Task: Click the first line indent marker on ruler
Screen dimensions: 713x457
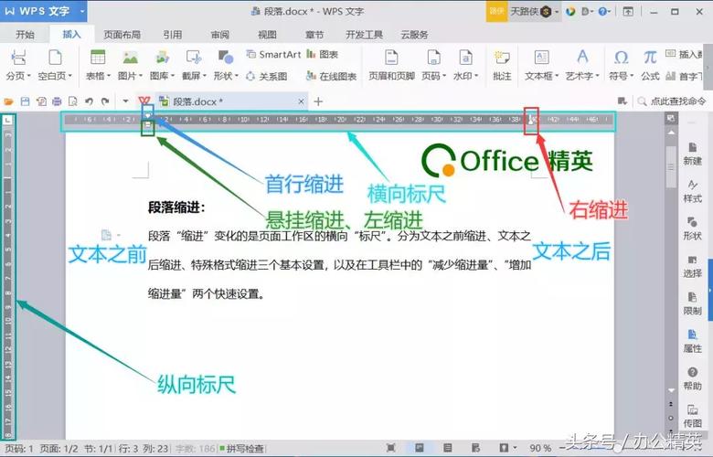Action: [148, 115]
